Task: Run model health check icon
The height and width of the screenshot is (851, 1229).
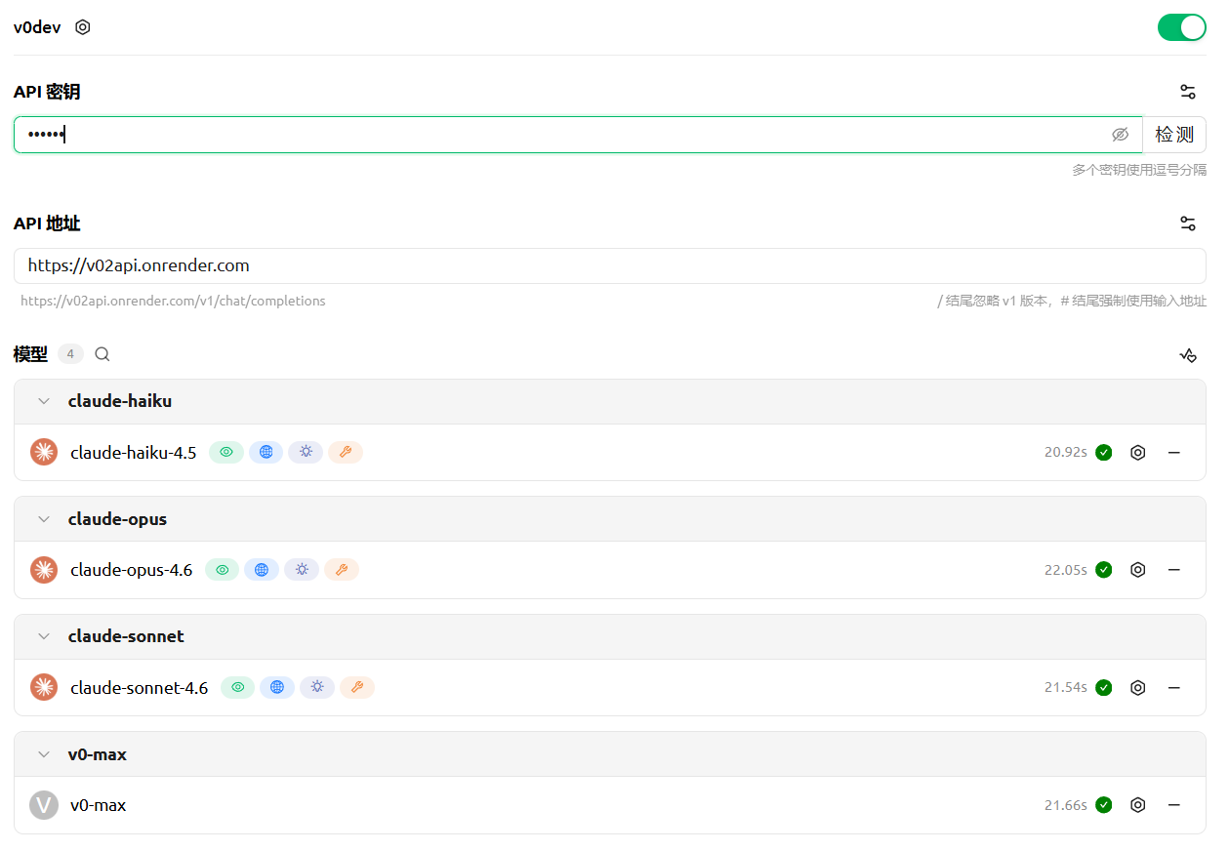Action: tap(1188, 355)
